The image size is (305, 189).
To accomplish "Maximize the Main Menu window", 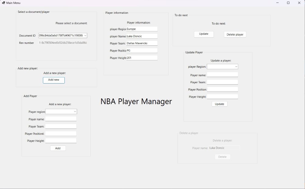I will click(x=288, y=3).
